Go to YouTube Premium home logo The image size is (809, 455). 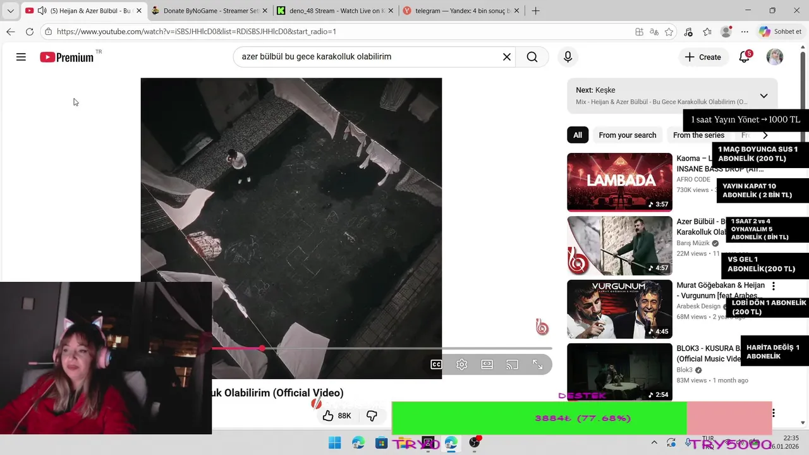pyautogui.click(x=67, y=57)
